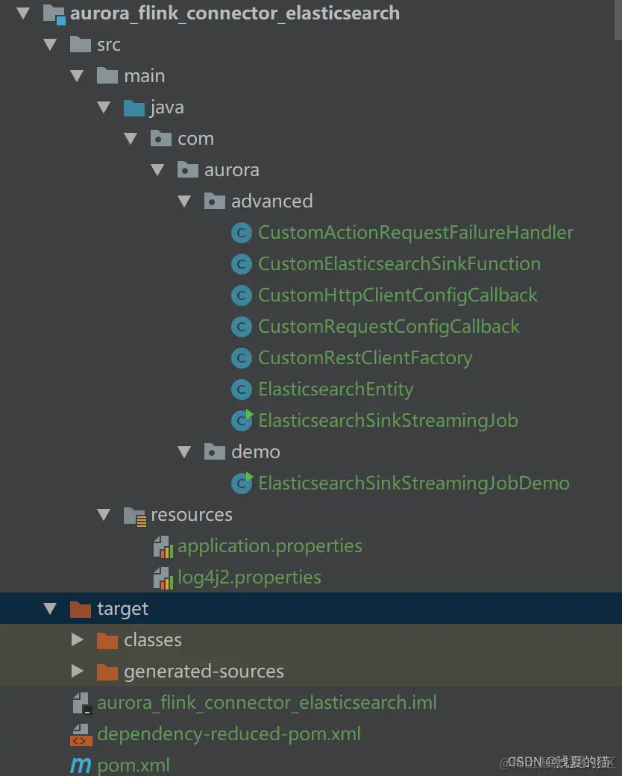Select aurora_flink_connector_elasticsearch.iml file name
Screen dimensions: 622x776
[267, 703]
